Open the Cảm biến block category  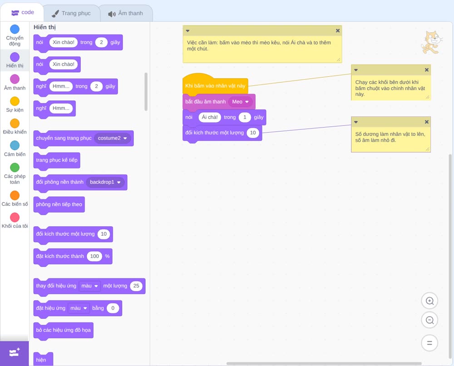[x=15, y=148]
